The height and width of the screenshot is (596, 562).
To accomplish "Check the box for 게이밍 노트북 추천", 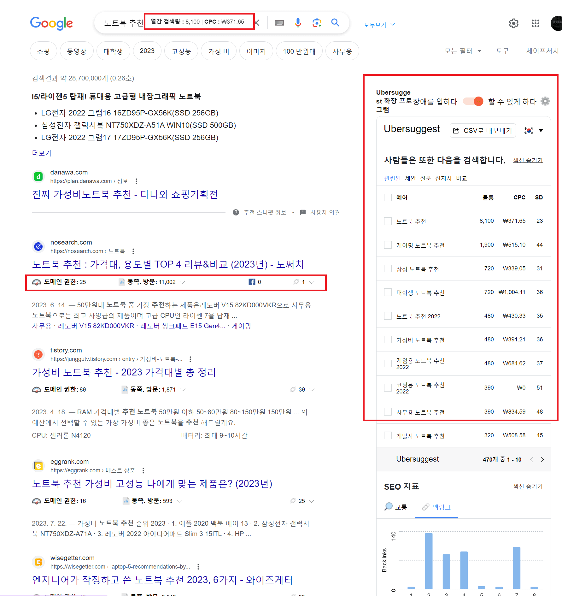I will 388,245.
